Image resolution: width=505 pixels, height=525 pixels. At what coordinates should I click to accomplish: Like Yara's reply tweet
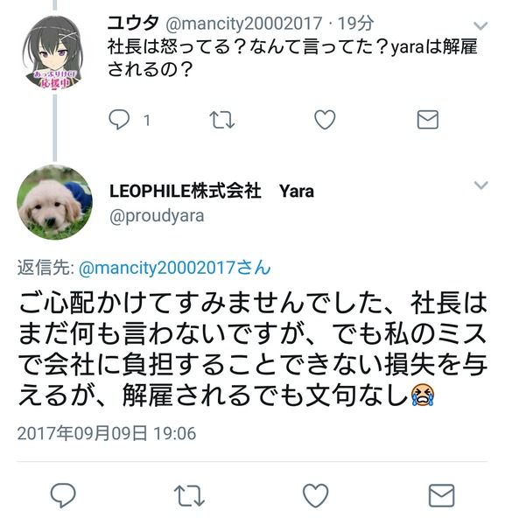[x=315, y=495]
